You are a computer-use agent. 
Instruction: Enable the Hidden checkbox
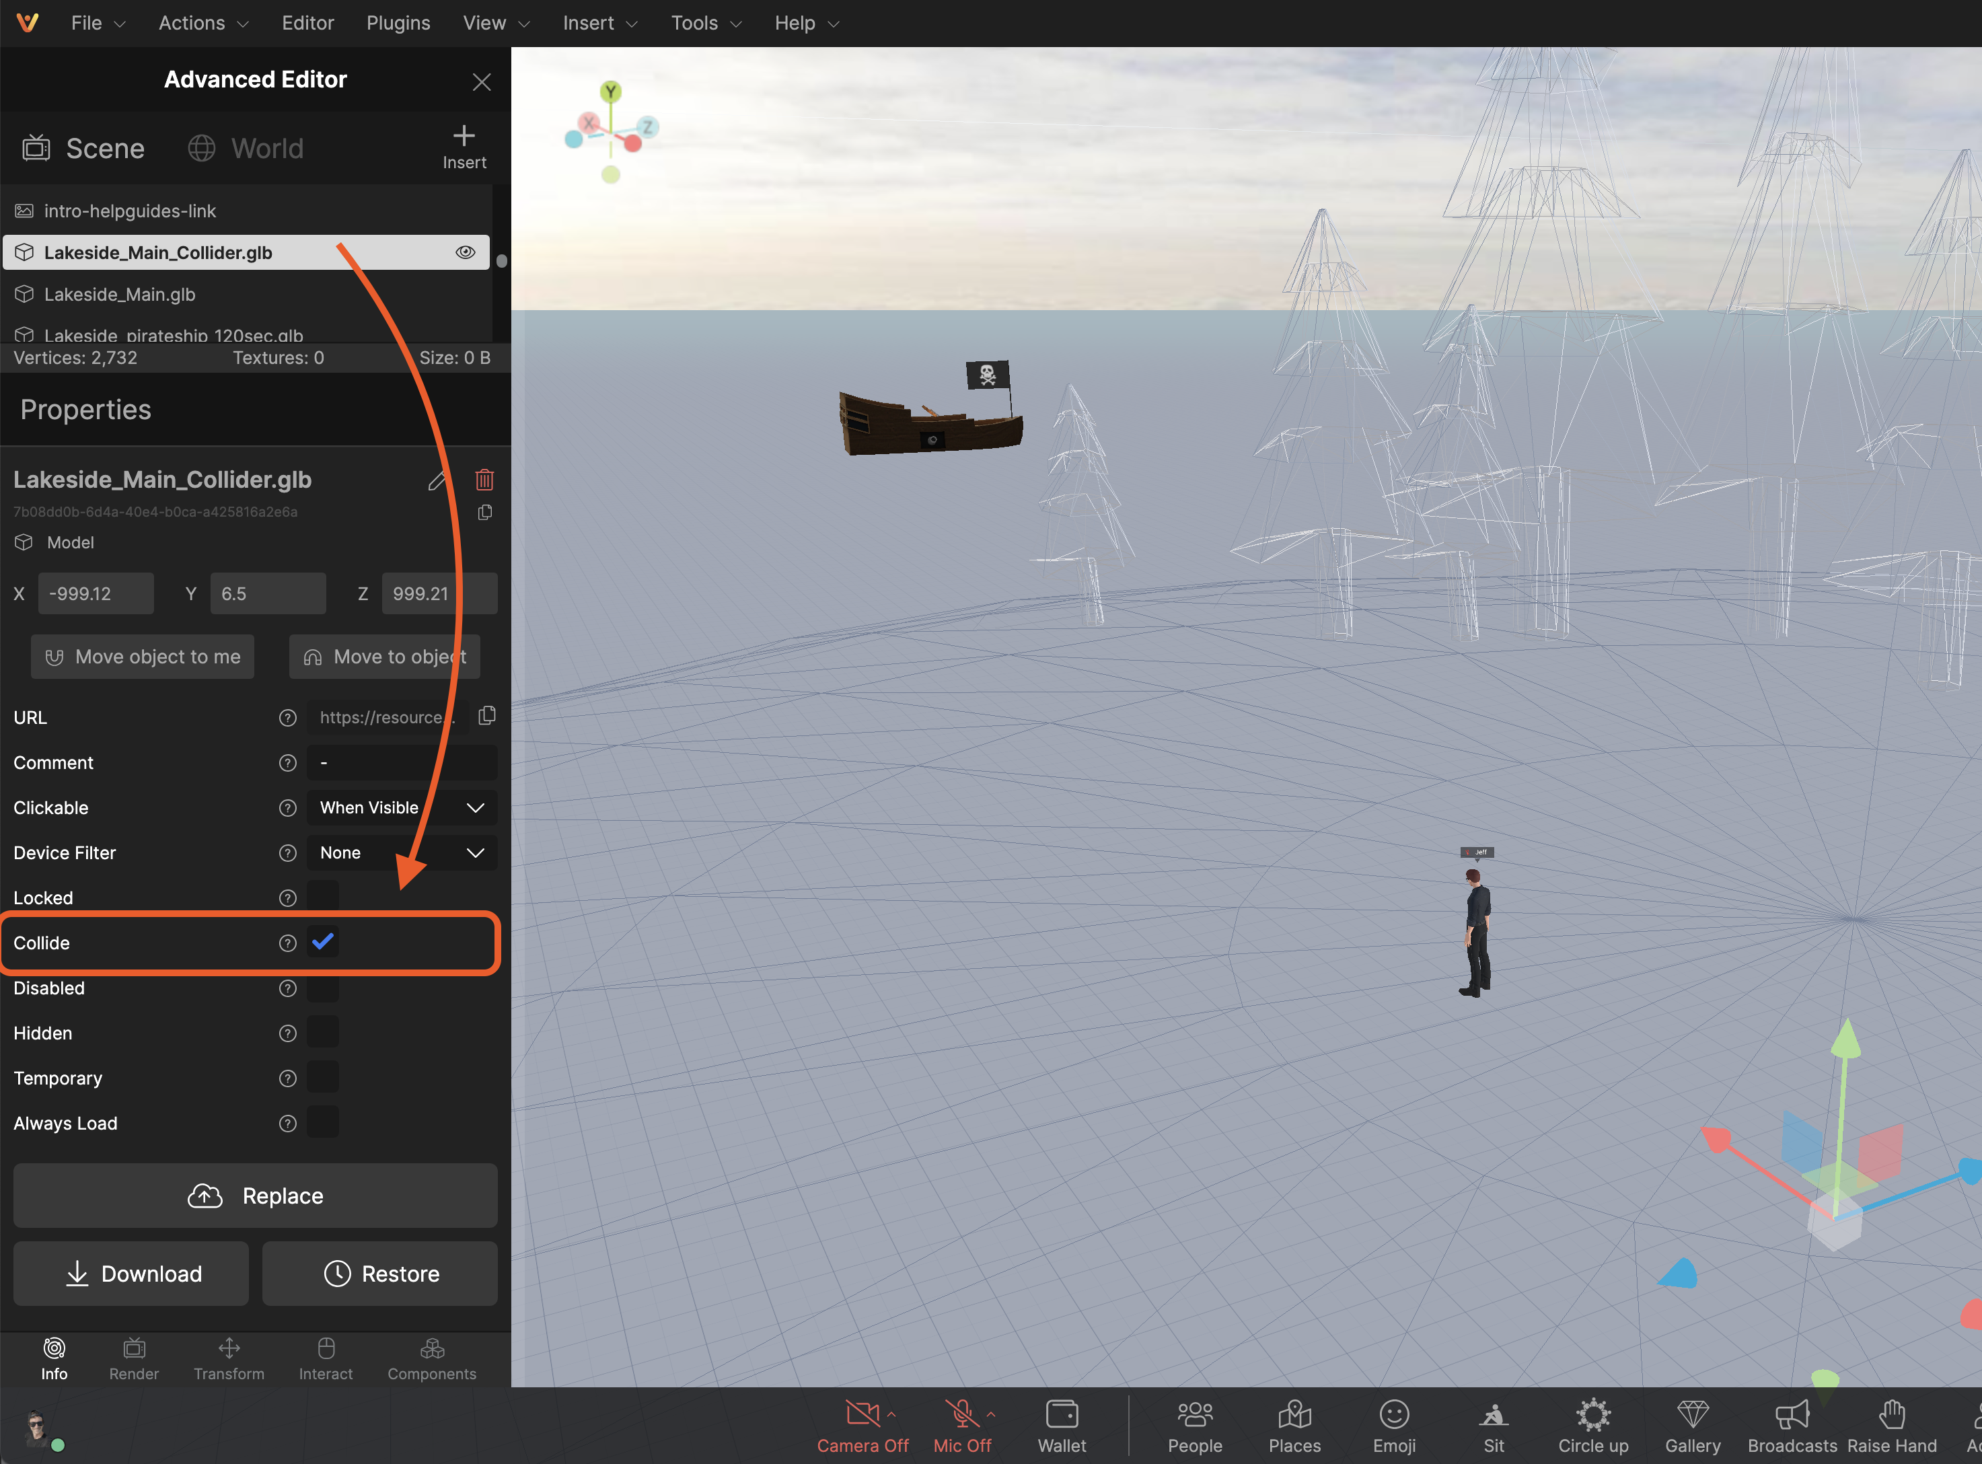pyautogui.click(x=322, y=1033)
